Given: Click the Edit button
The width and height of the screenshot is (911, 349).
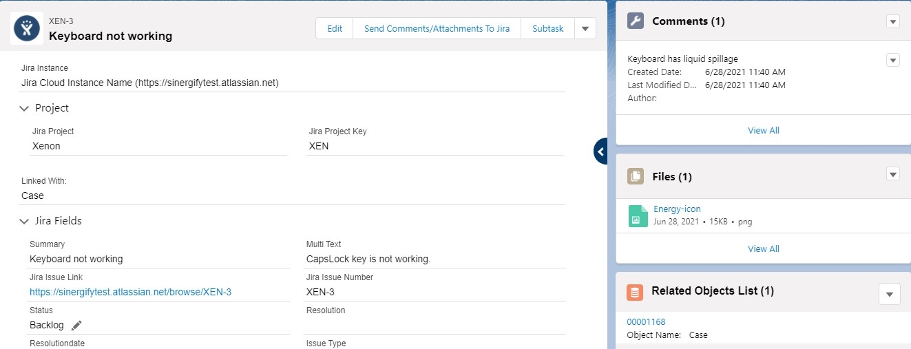Looking at the screenshot, I should (335, 29).
